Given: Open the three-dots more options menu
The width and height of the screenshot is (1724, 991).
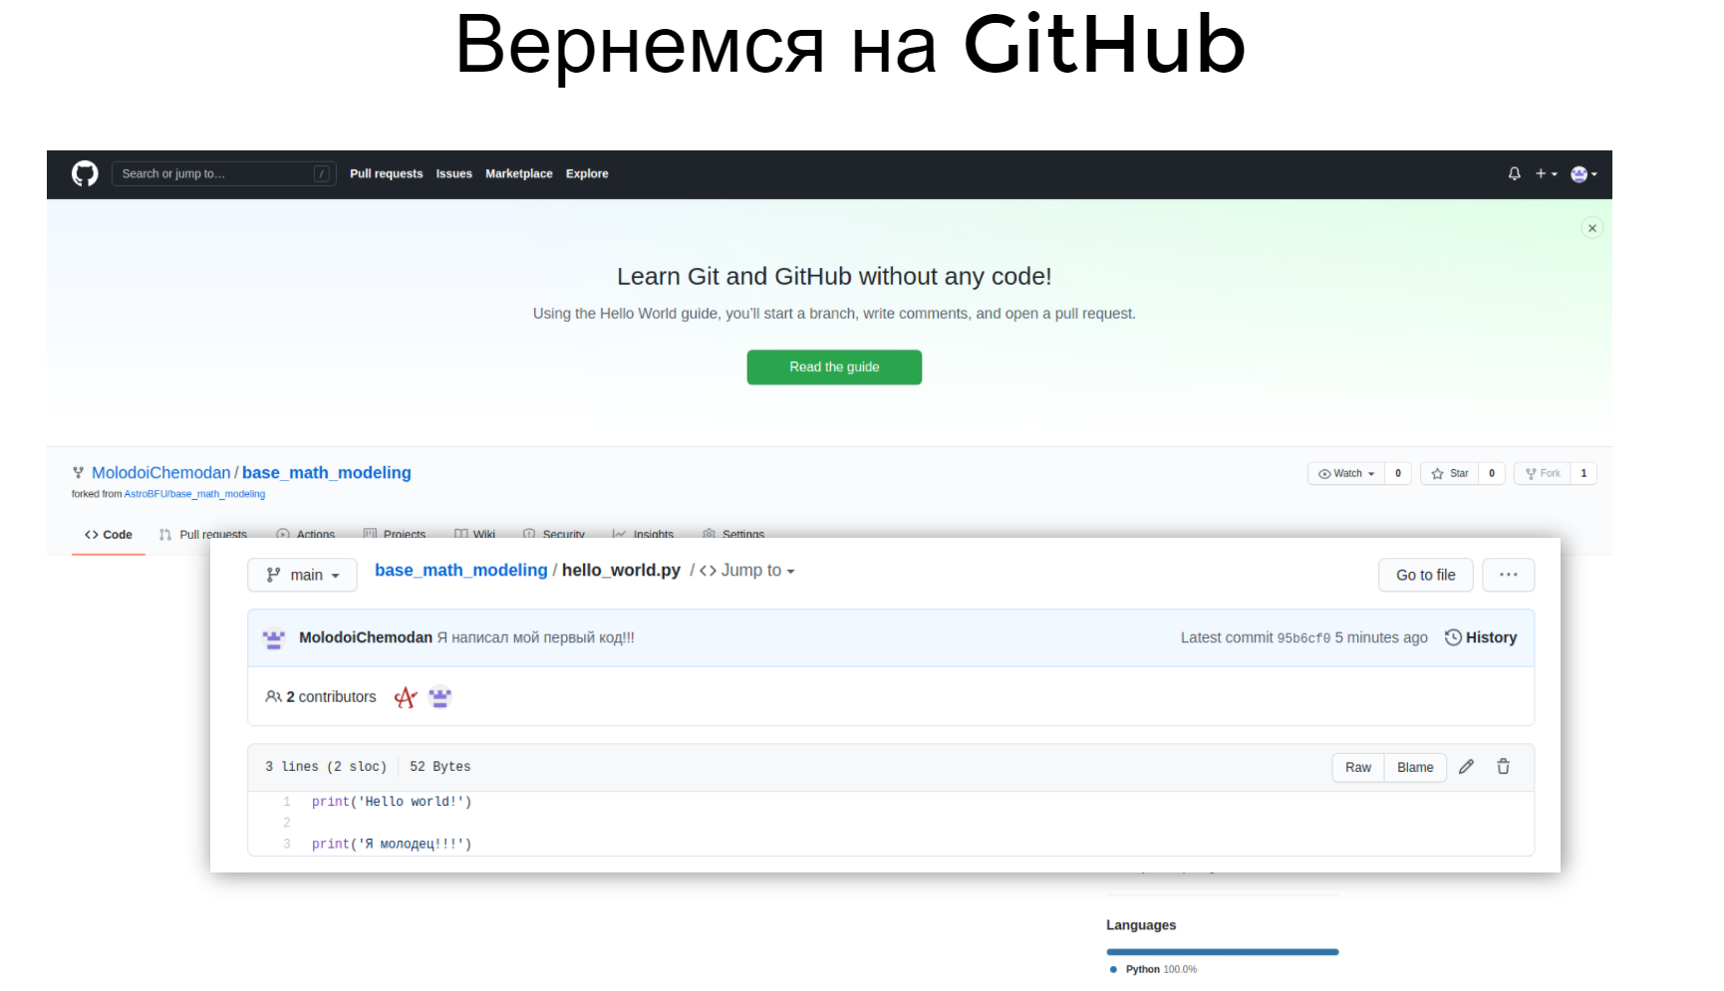Looking at the screenshot, I should point(1508,575).
